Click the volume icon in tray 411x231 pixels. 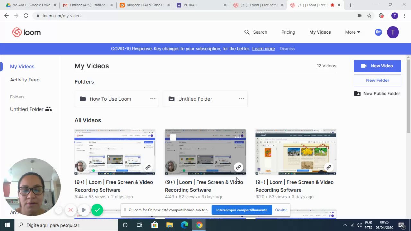[x=359, y=225]
